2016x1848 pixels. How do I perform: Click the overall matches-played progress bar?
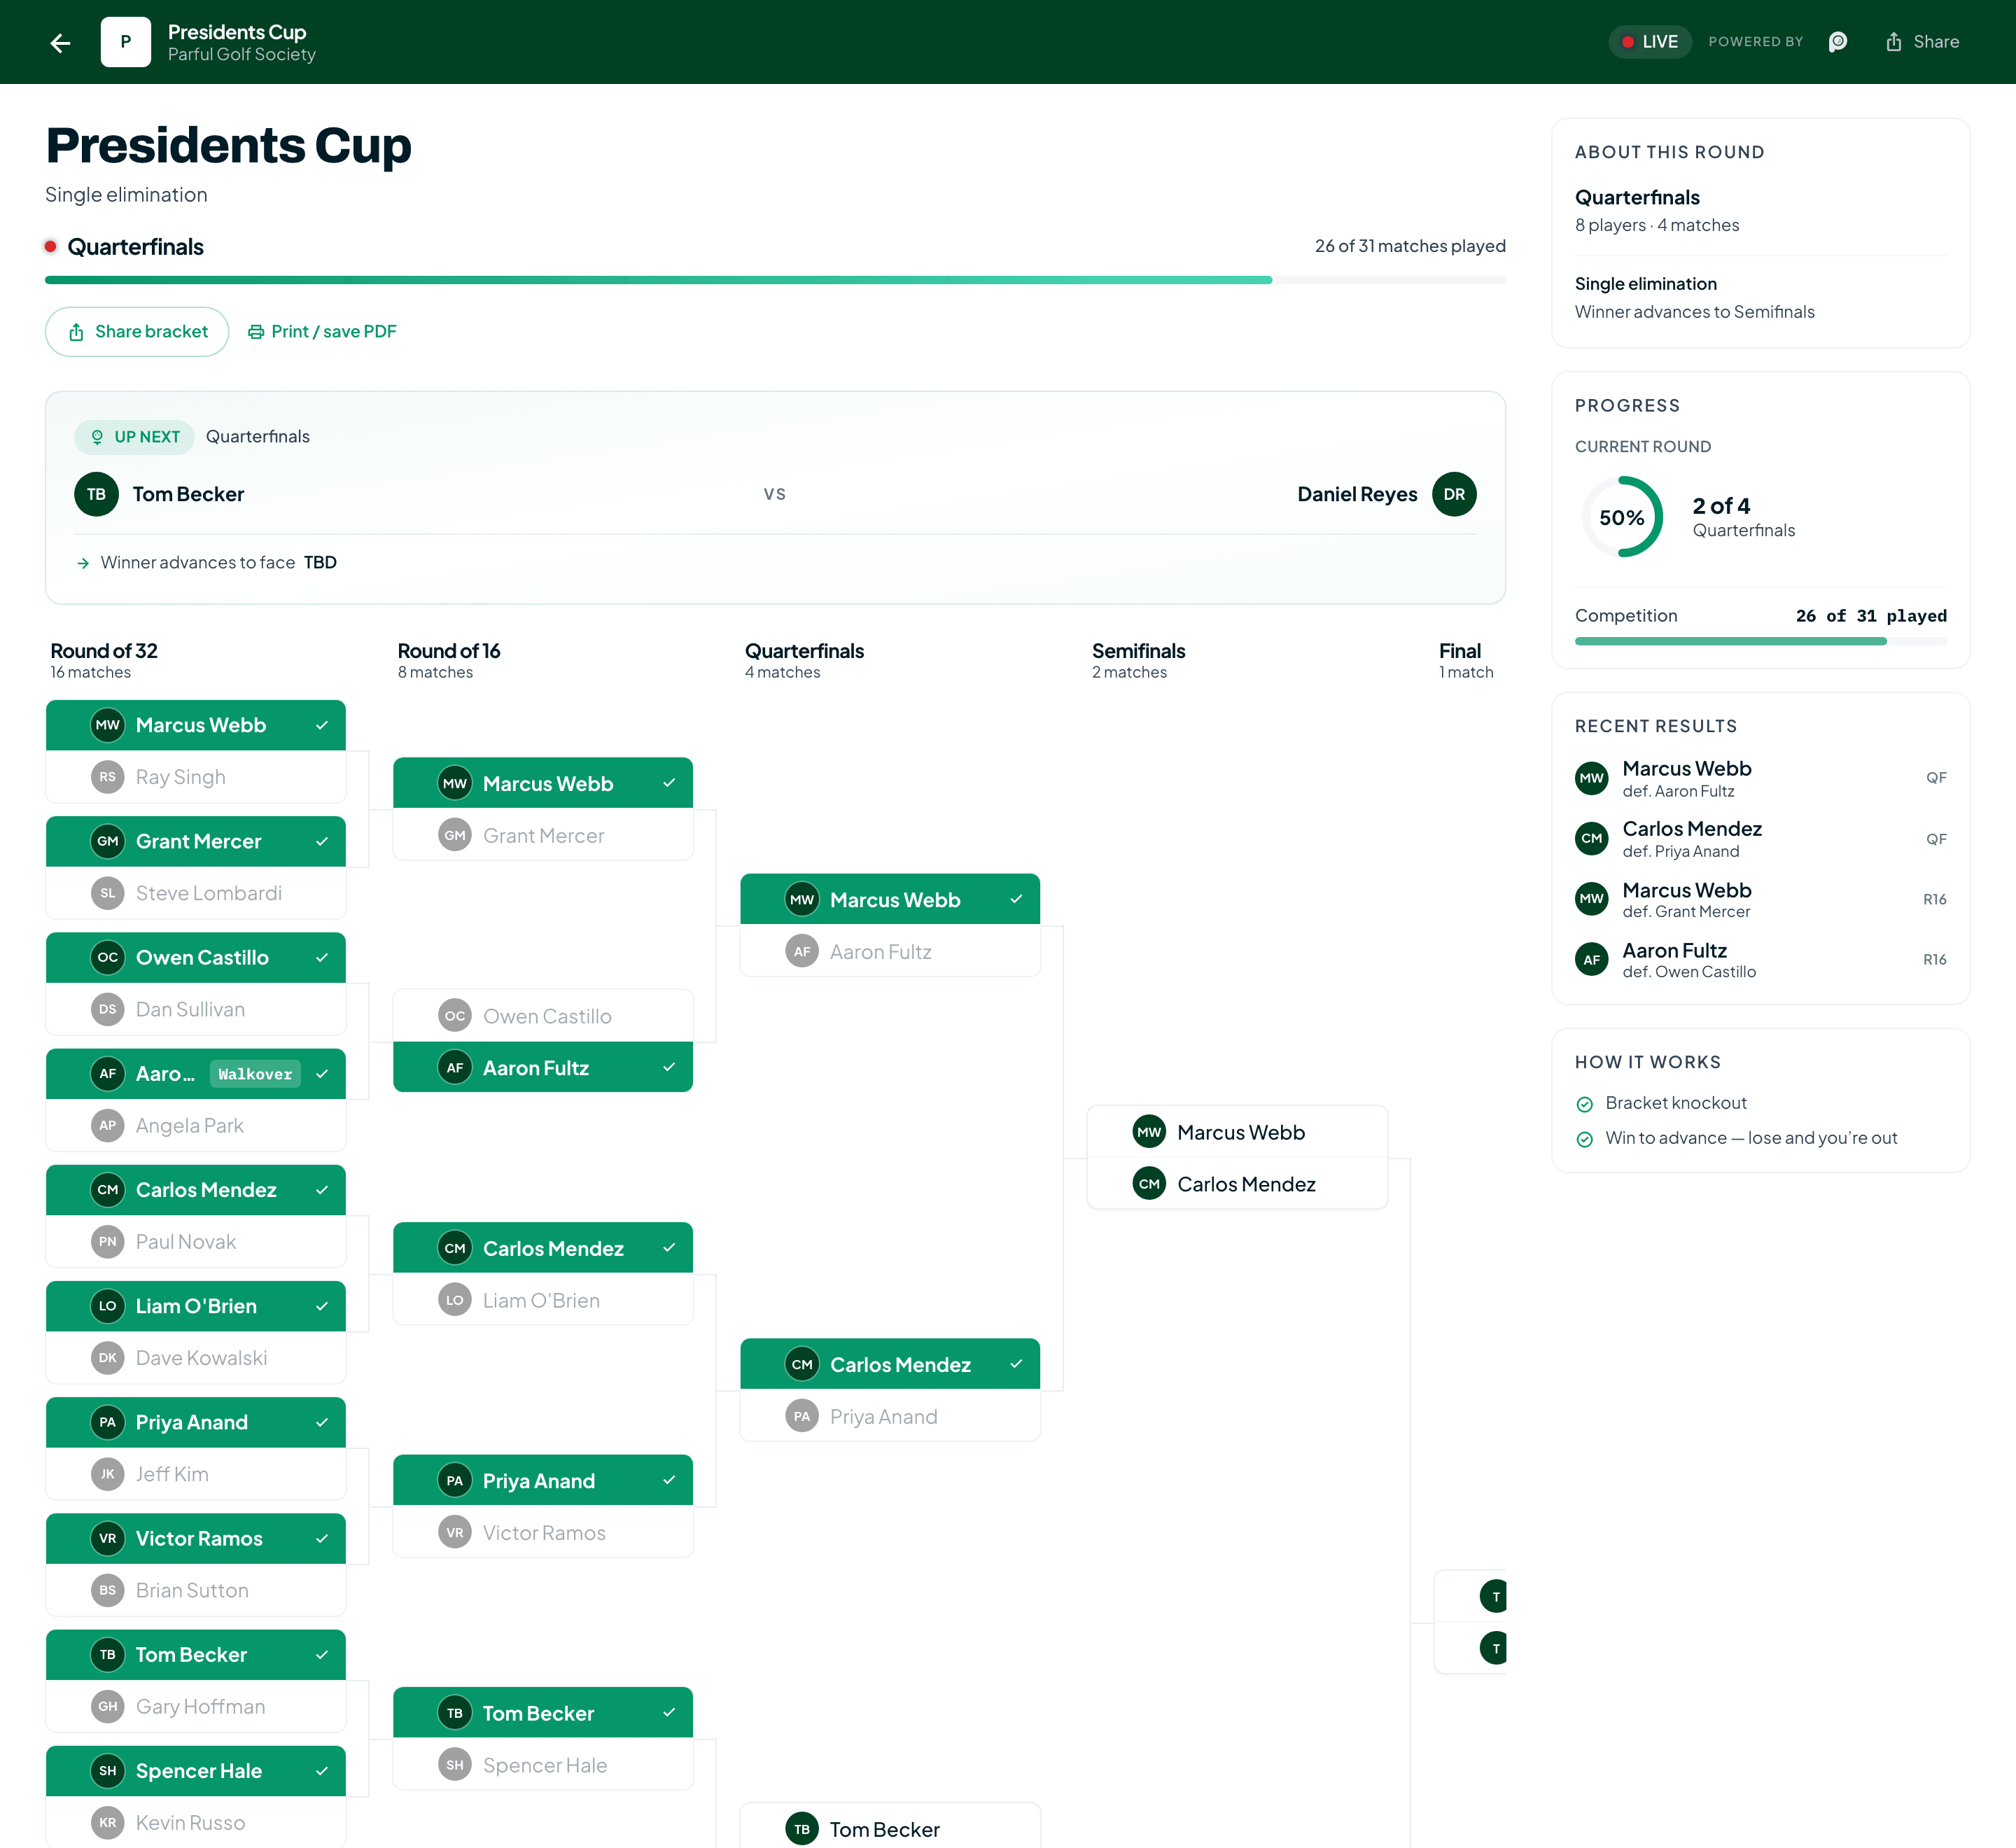[x=775, y=280]
